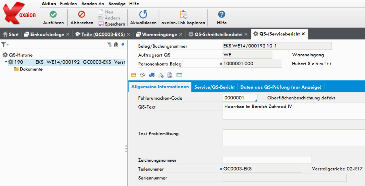Select the QS-Historie tree root
Screen dimensions: 365x186
tap(18, 55)
